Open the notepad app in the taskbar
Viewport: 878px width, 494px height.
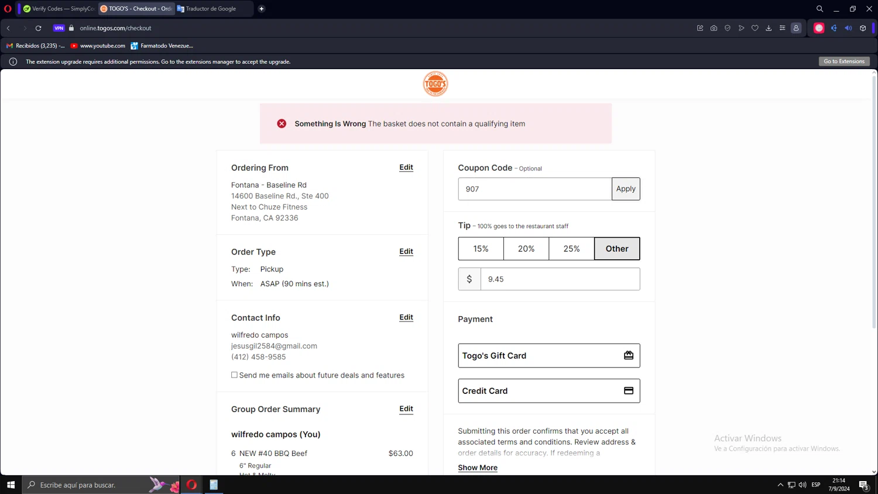point(214,485)
